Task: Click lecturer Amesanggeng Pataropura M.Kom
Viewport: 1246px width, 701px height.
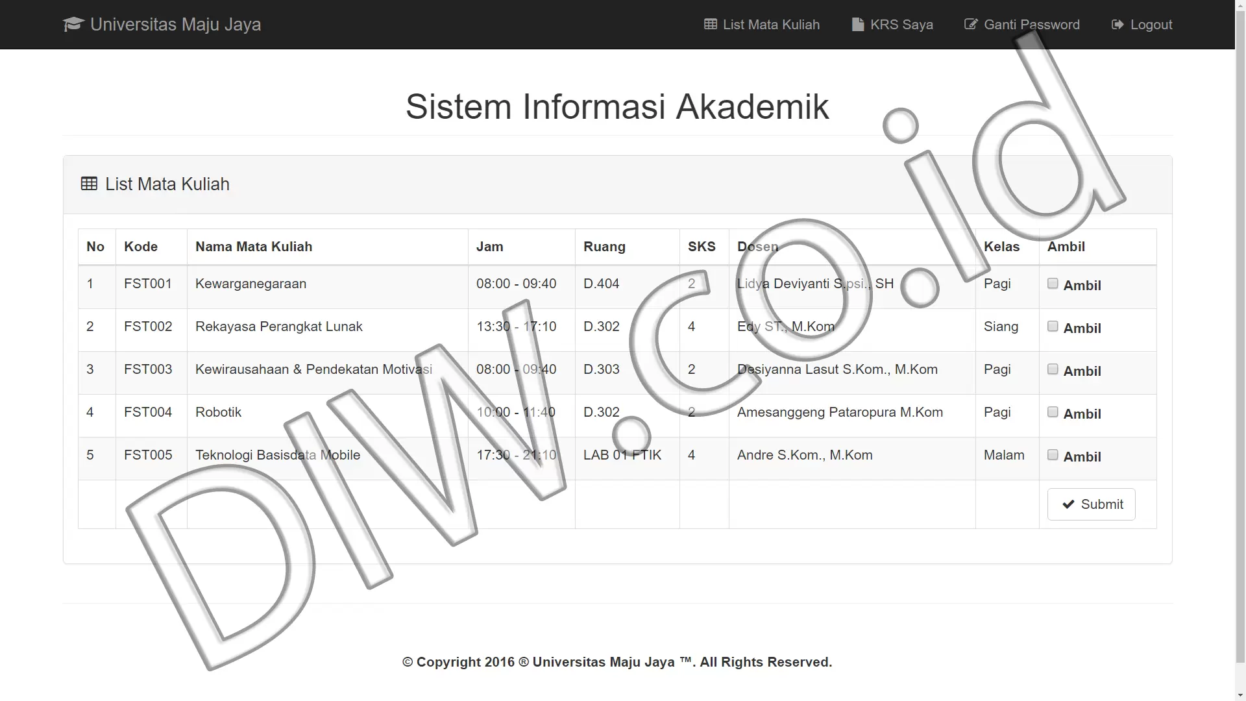Action: pos(840,412)
